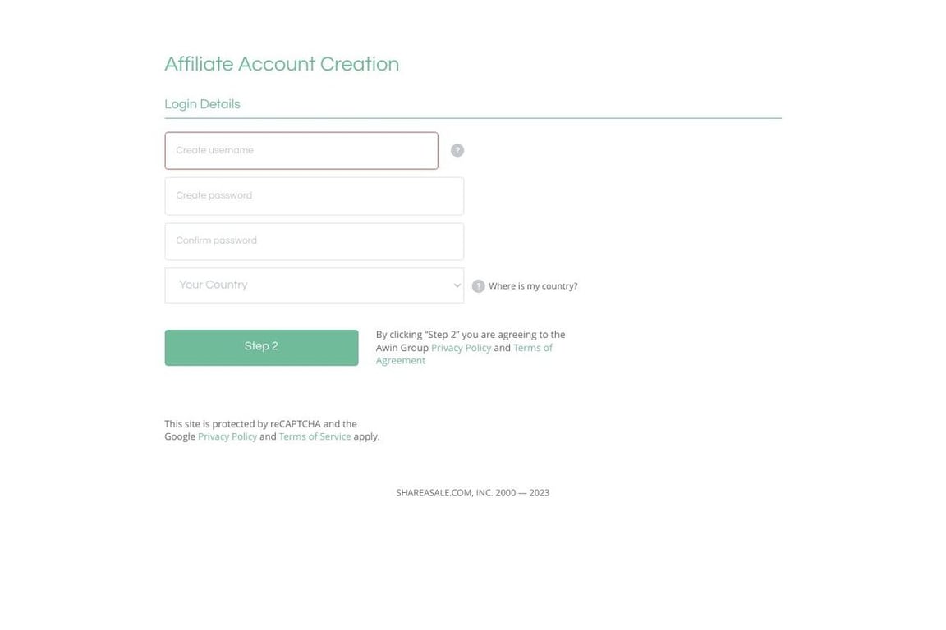
Task: Open the 'Where is my country?' link
Action: (532, 285)
